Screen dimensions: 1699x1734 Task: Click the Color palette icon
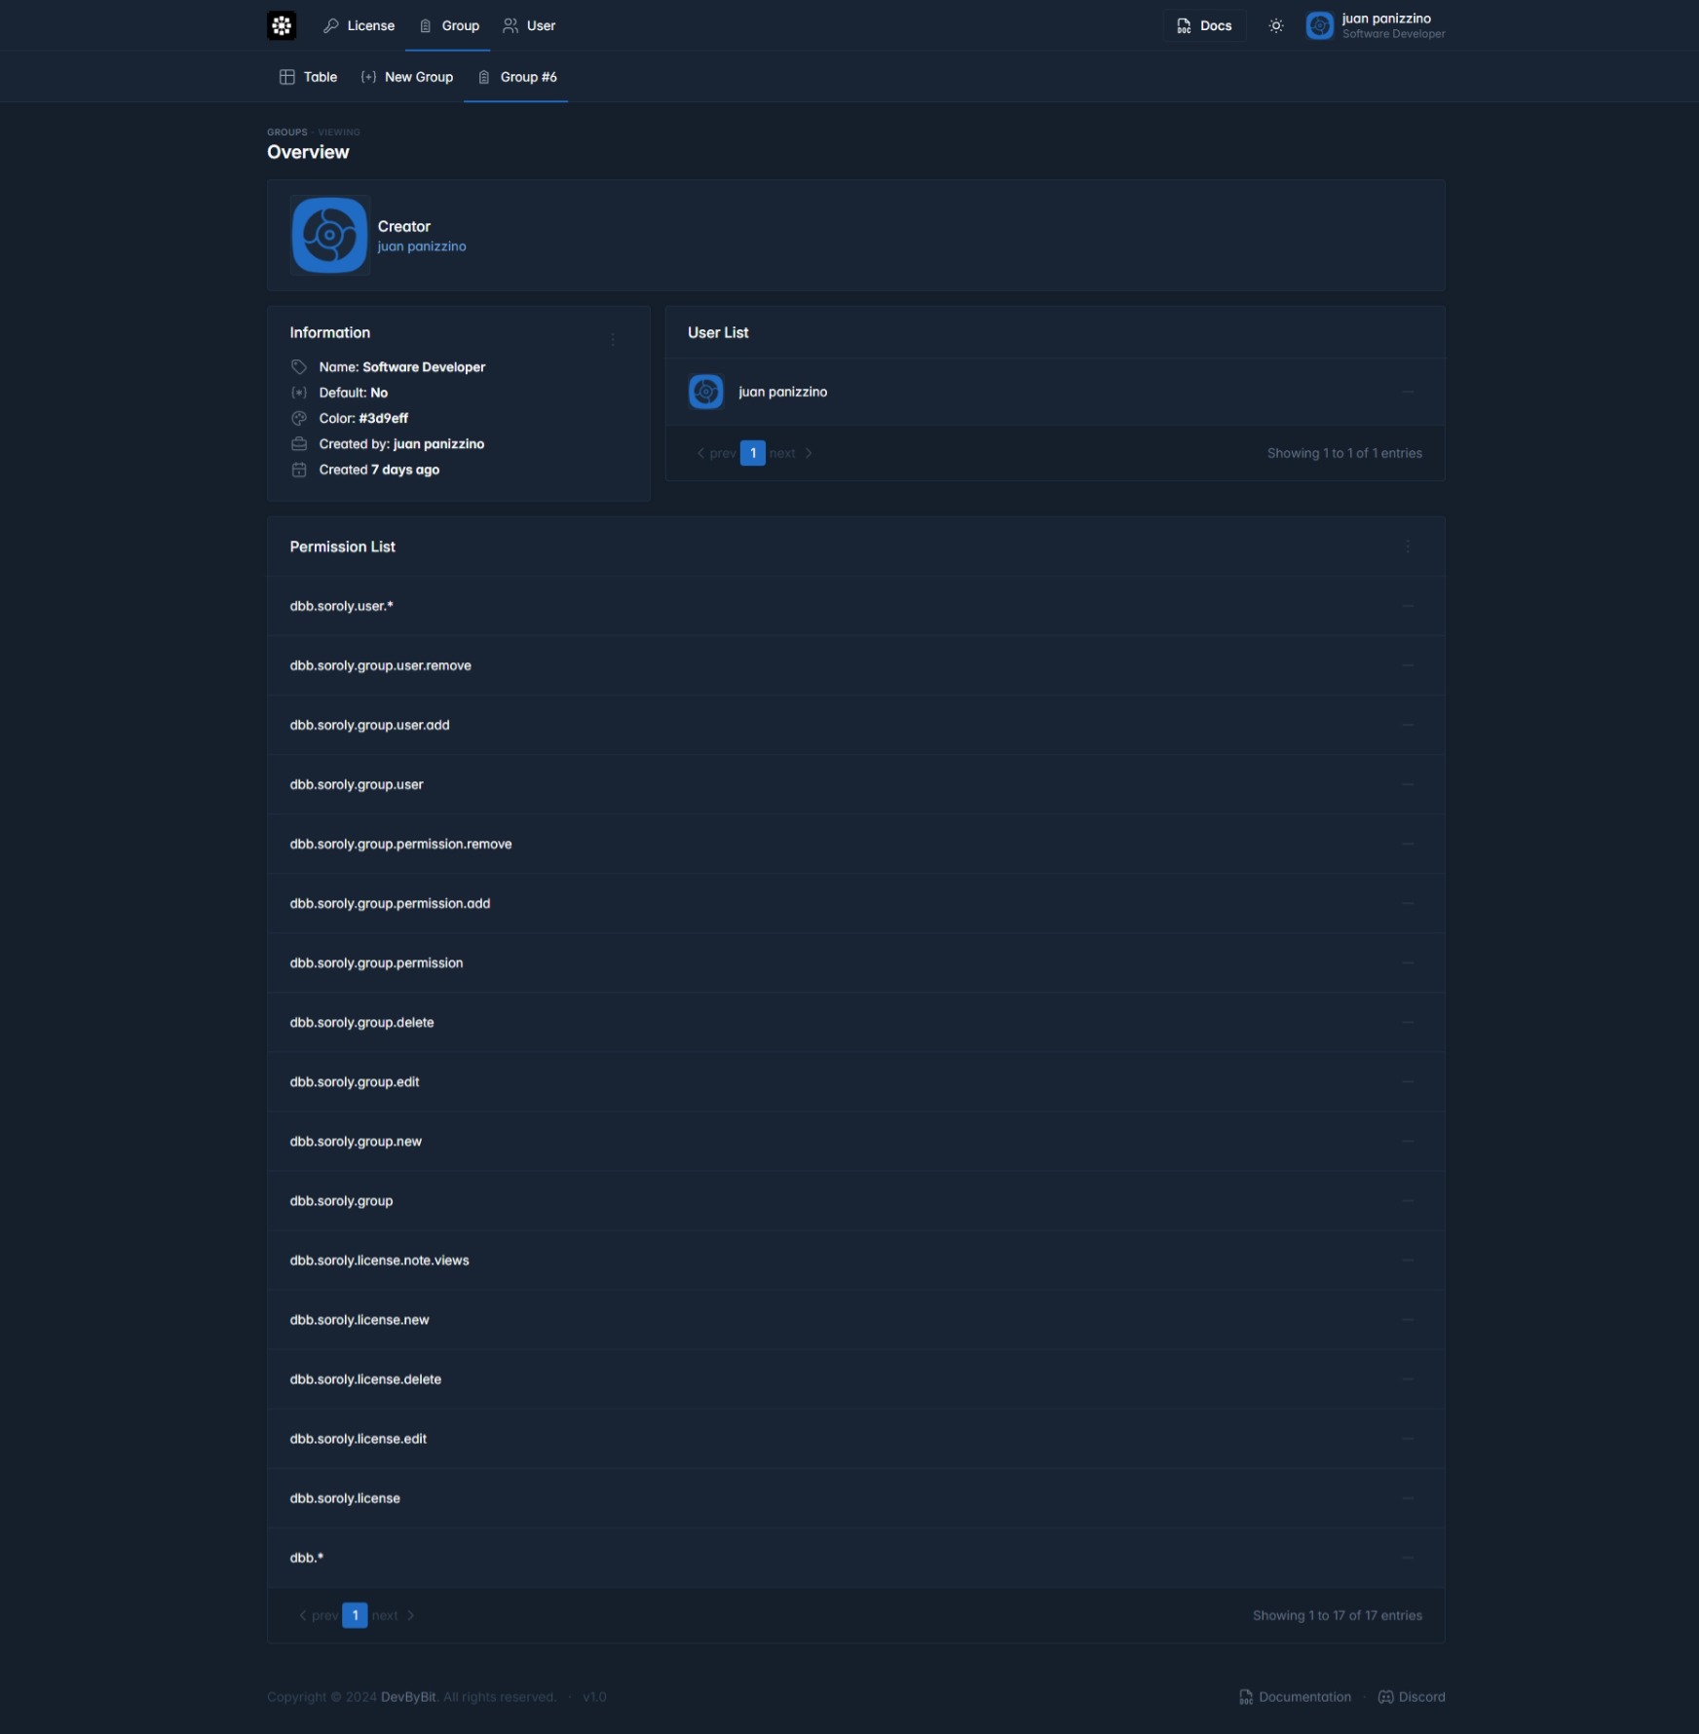tap(299, 418)
